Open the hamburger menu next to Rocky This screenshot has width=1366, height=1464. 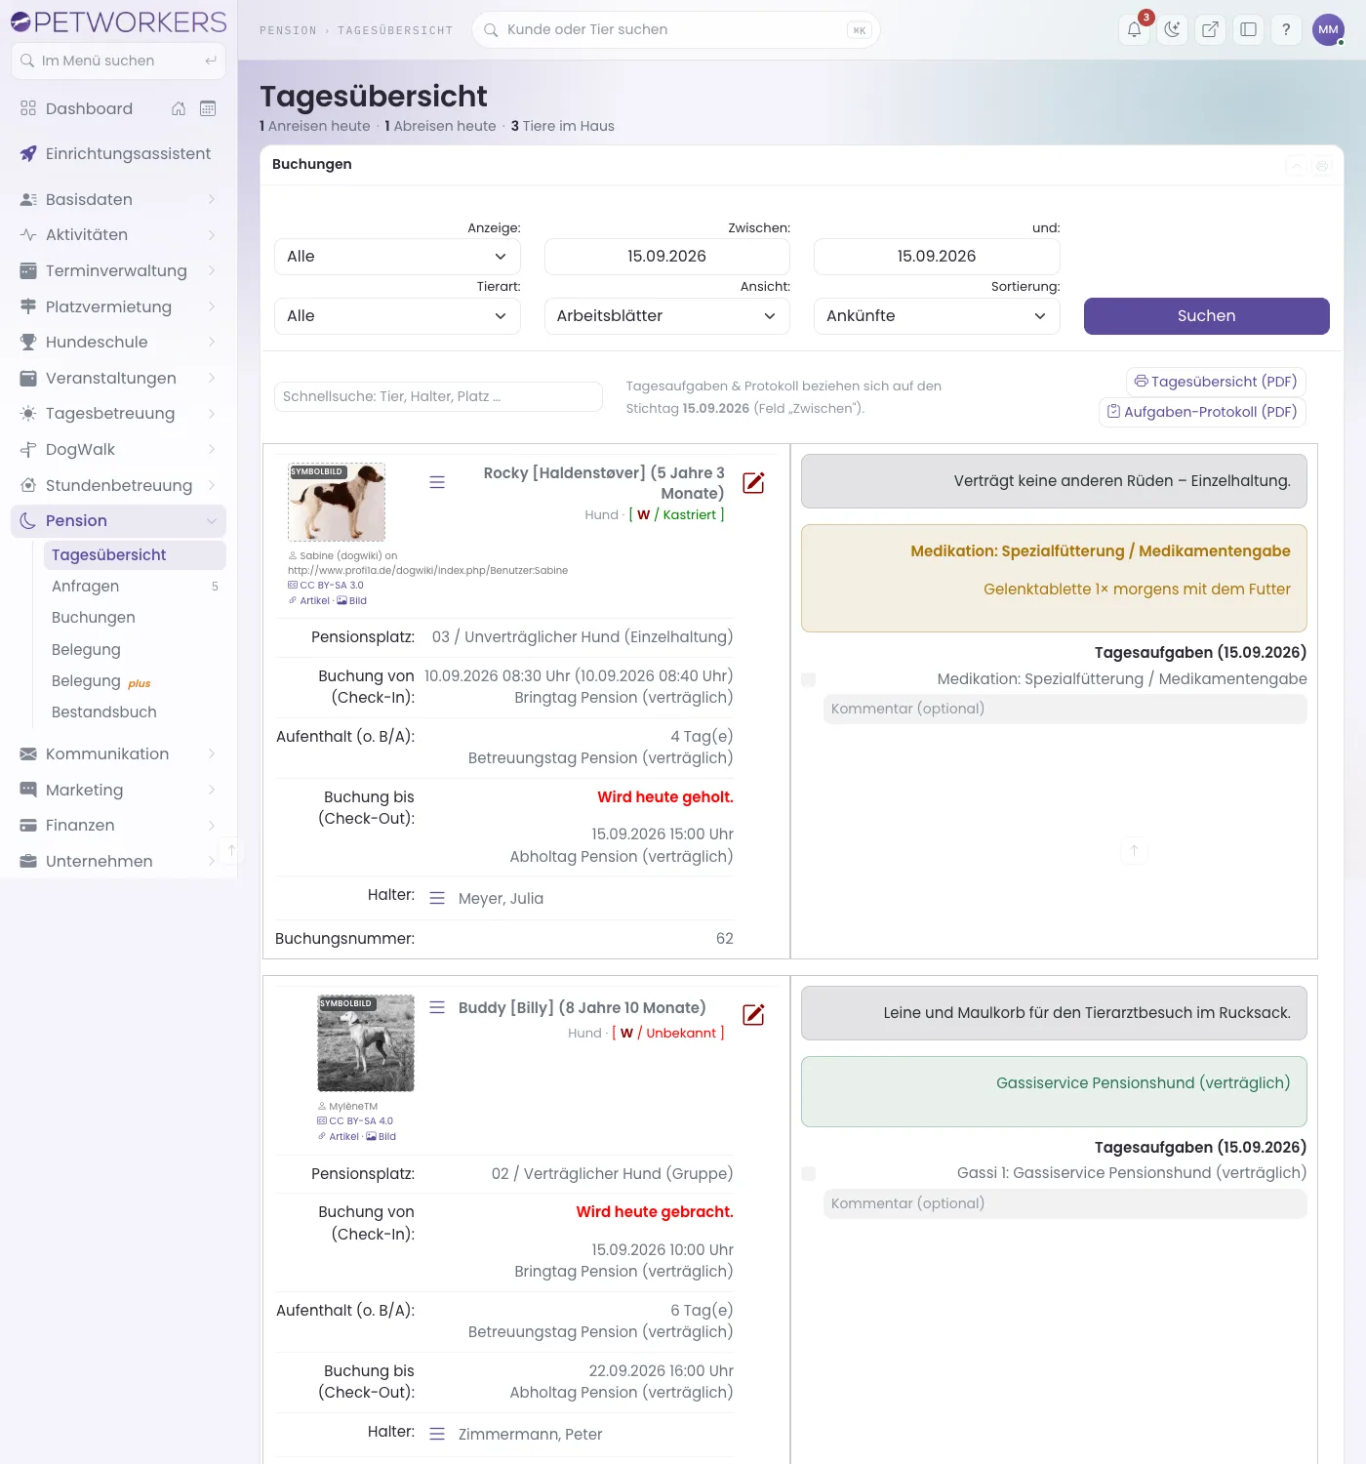437,482
